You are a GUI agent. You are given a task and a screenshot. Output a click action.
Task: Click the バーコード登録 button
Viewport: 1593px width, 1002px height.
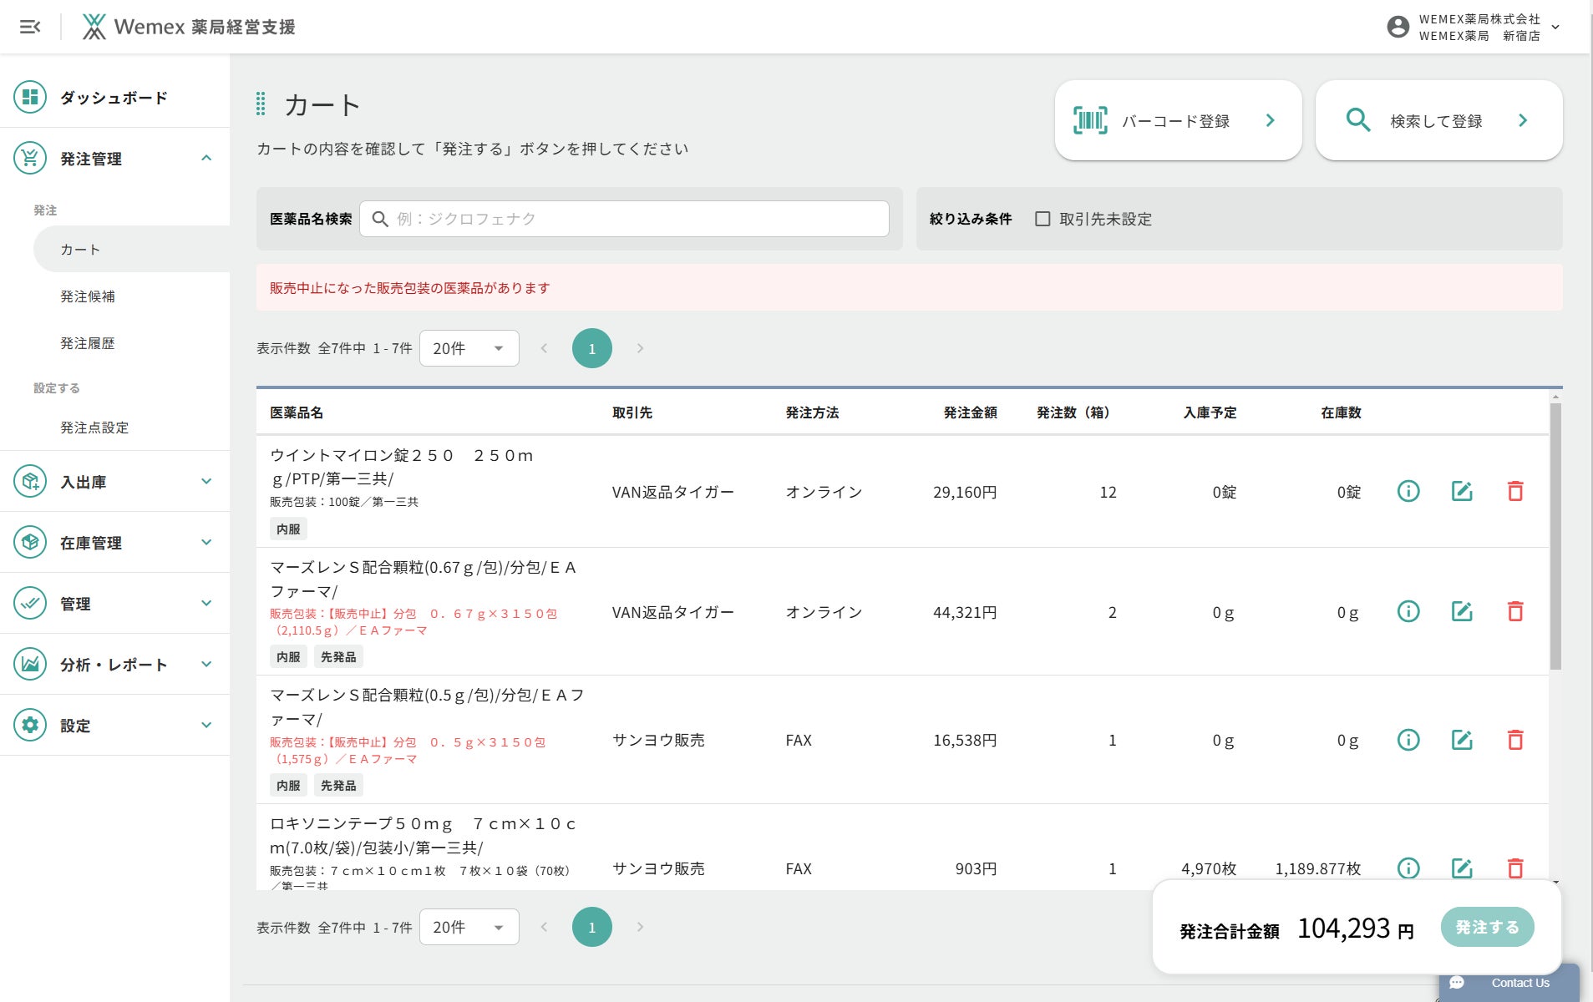(1178, 120)
